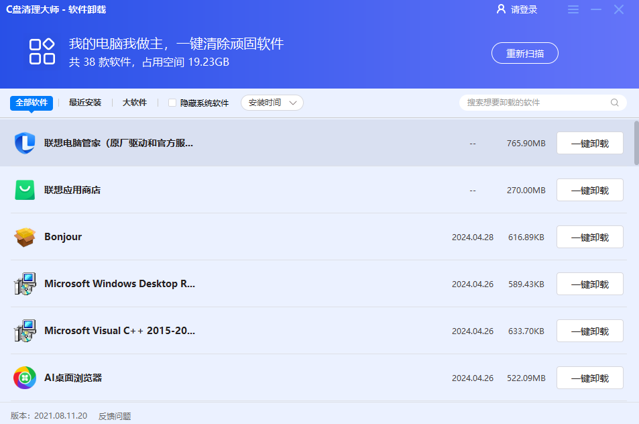
Task: Toggle the 隐藏系统软件 checkbox
Action: (x=172, y=103)
